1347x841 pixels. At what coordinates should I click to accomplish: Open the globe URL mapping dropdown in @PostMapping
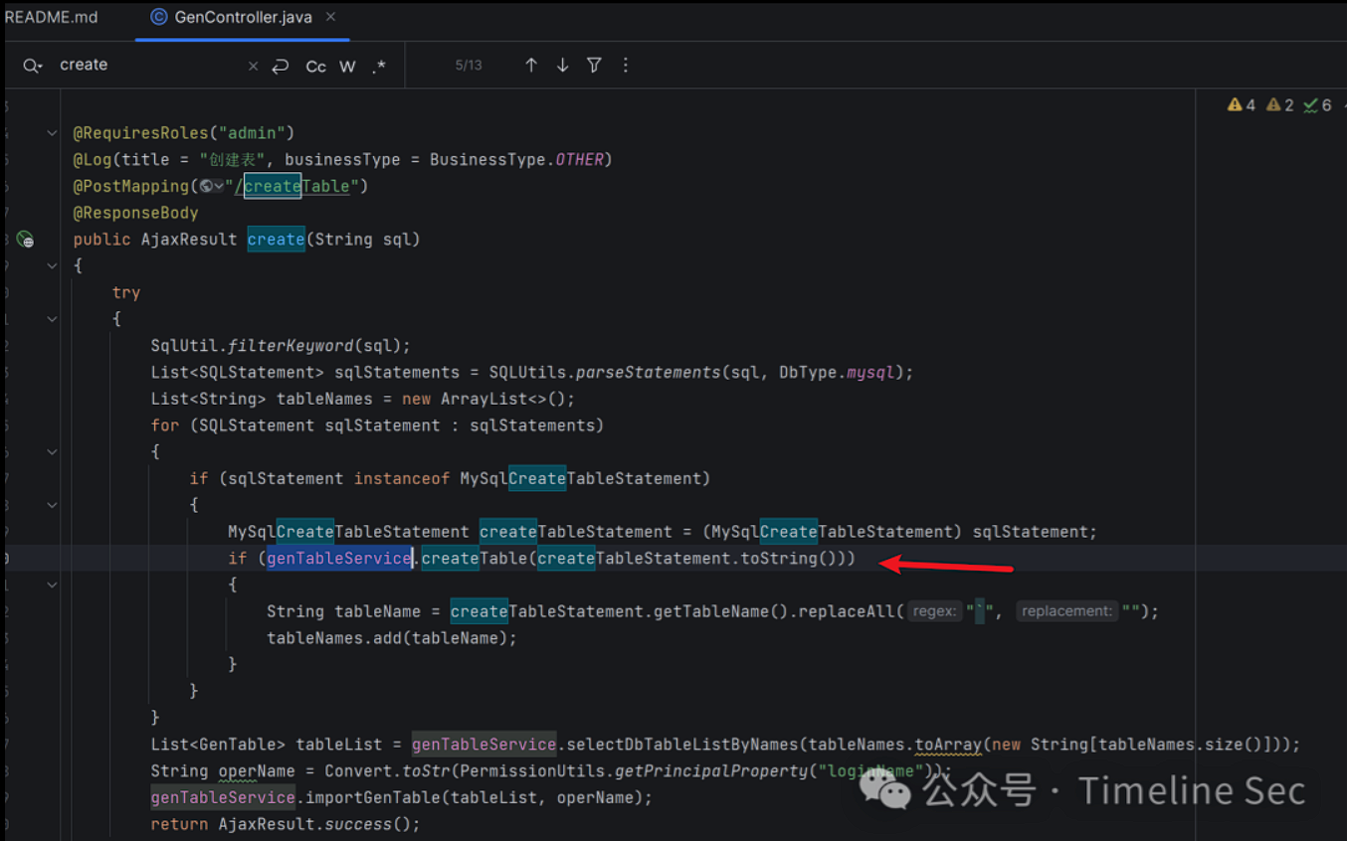point(211,186)
